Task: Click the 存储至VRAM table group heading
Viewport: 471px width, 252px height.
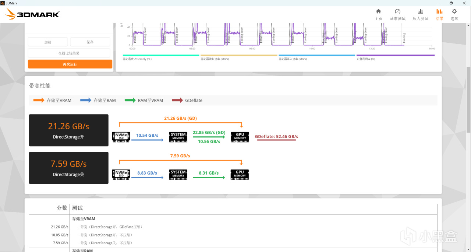Action: [x=84, y=219]
